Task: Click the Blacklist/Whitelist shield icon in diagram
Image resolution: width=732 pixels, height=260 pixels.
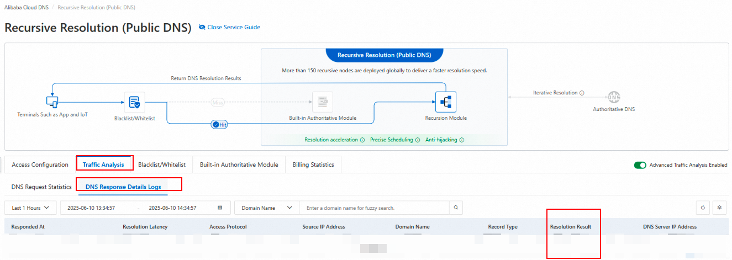Action: 134,102
